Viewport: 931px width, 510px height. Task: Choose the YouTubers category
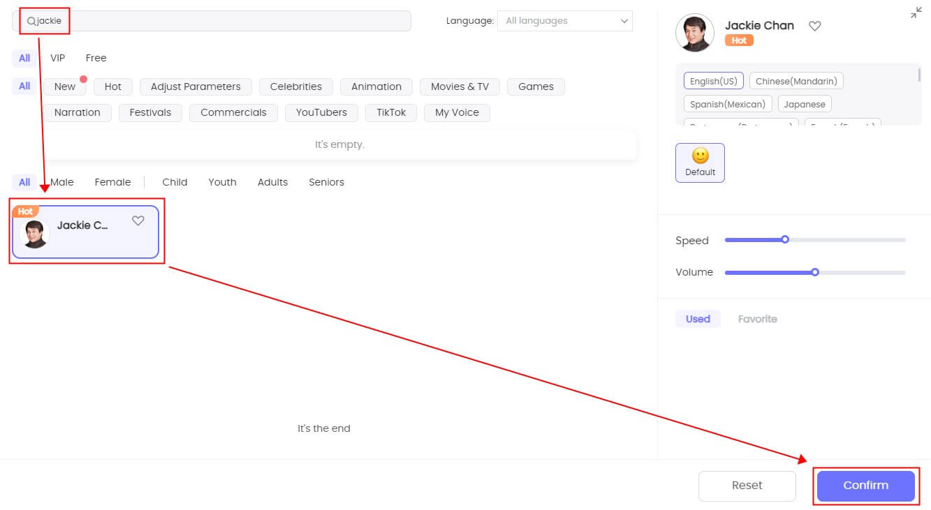(321, 112)
